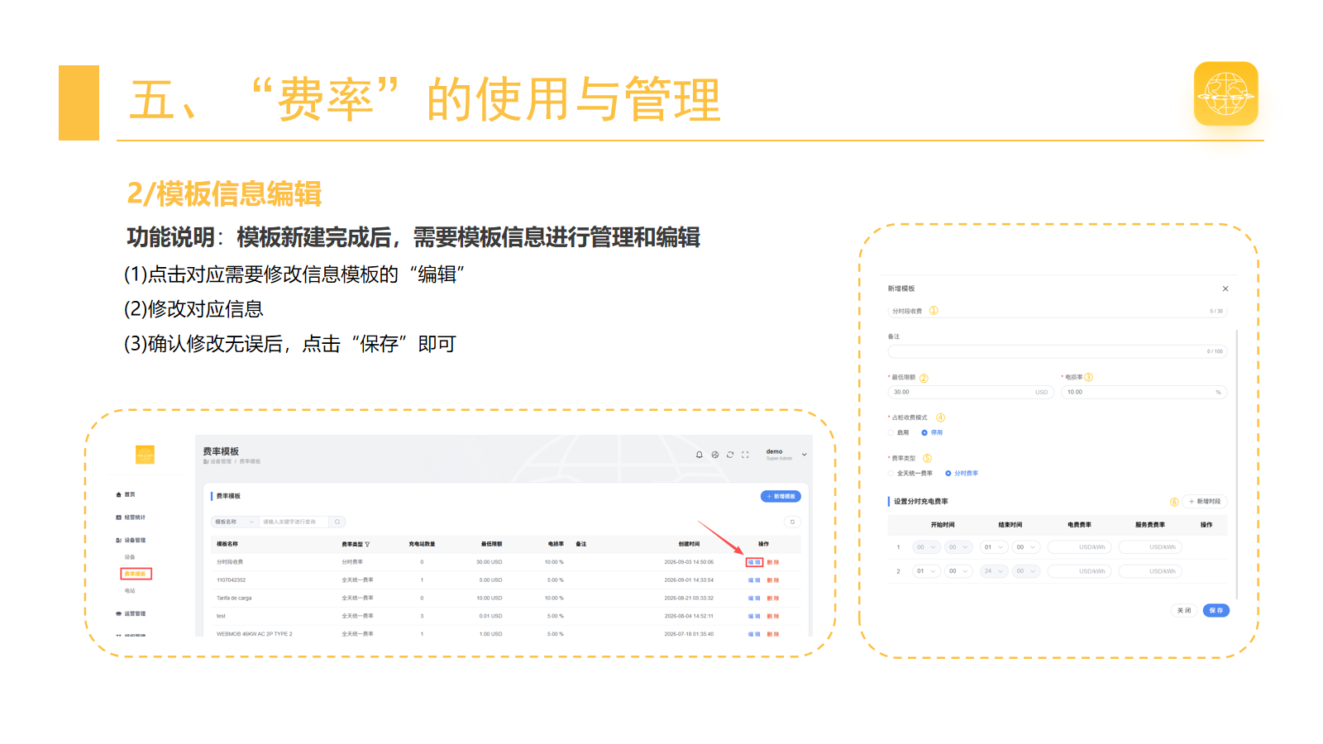Screen dimensions: 1323x744
Task: Click 删除 for the test row
Action: (x=773, y=616)
